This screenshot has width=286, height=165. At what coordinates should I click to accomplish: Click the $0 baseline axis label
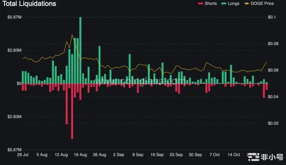point(18,84)
